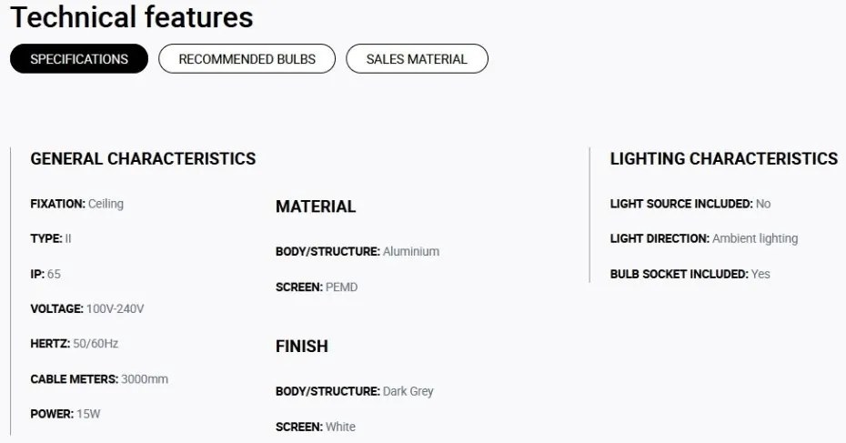Click the Aluminium body material value
Screen dimensions: 846x443
coord(411,251)
